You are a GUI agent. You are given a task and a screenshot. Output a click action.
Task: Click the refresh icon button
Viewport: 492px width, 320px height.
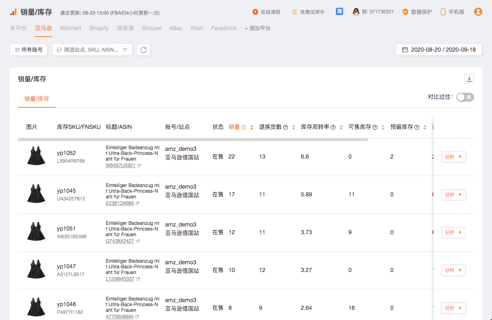point(144,50)
